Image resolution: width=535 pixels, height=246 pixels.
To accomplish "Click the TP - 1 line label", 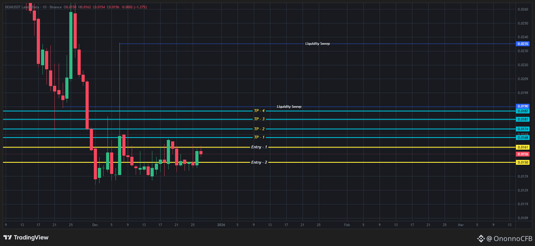I will tap(259, 137).
